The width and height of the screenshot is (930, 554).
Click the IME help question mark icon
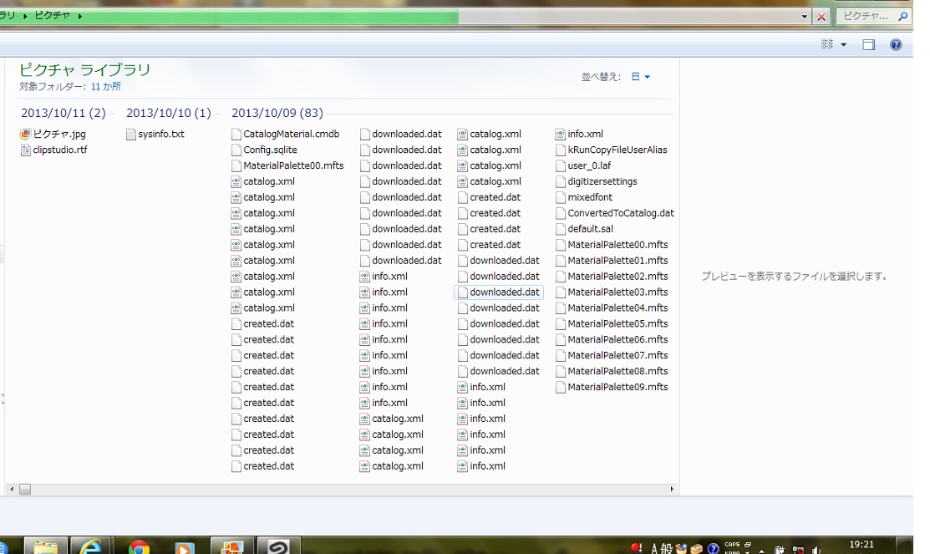(x=714, y=549)
